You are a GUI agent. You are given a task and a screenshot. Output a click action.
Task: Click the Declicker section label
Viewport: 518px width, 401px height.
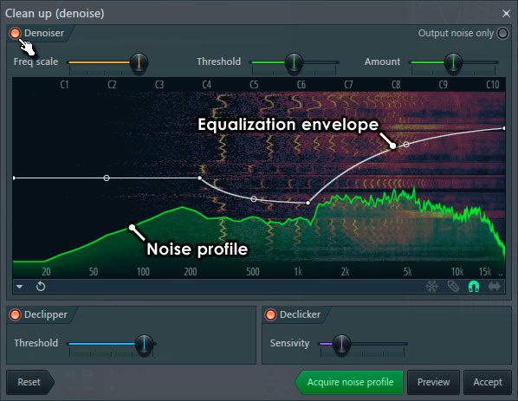click(x=300, y=314)
